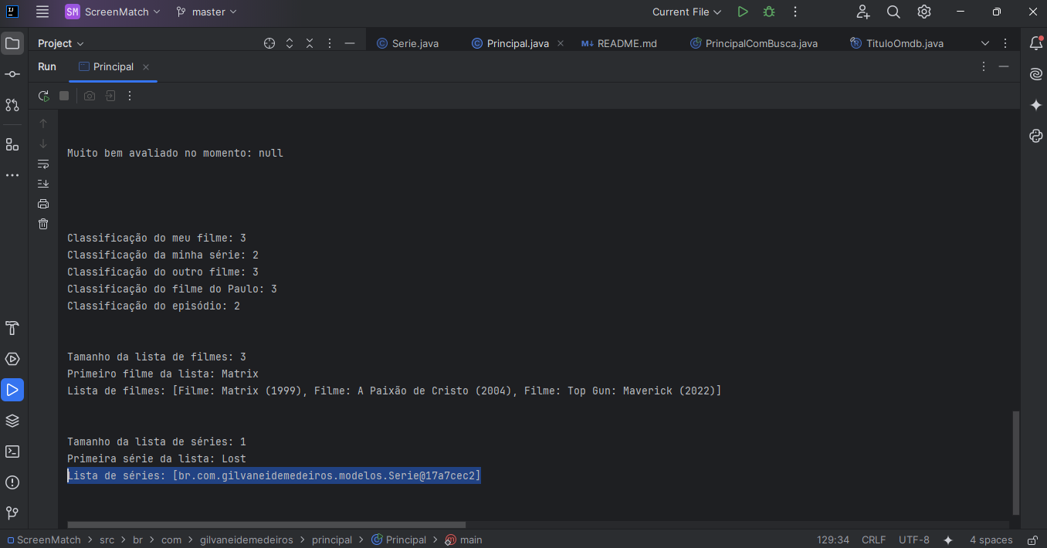Click the console horizontal scrollbar
Image resolution: width=1047 pixels, height=548 pixels.
click(x=266, y=525)
